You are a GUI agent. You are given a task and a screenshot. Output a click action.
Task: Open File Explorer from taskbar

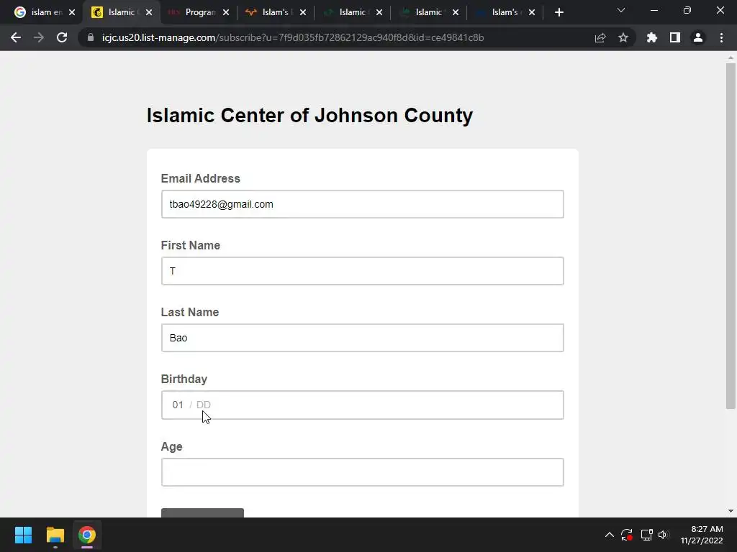55,535
